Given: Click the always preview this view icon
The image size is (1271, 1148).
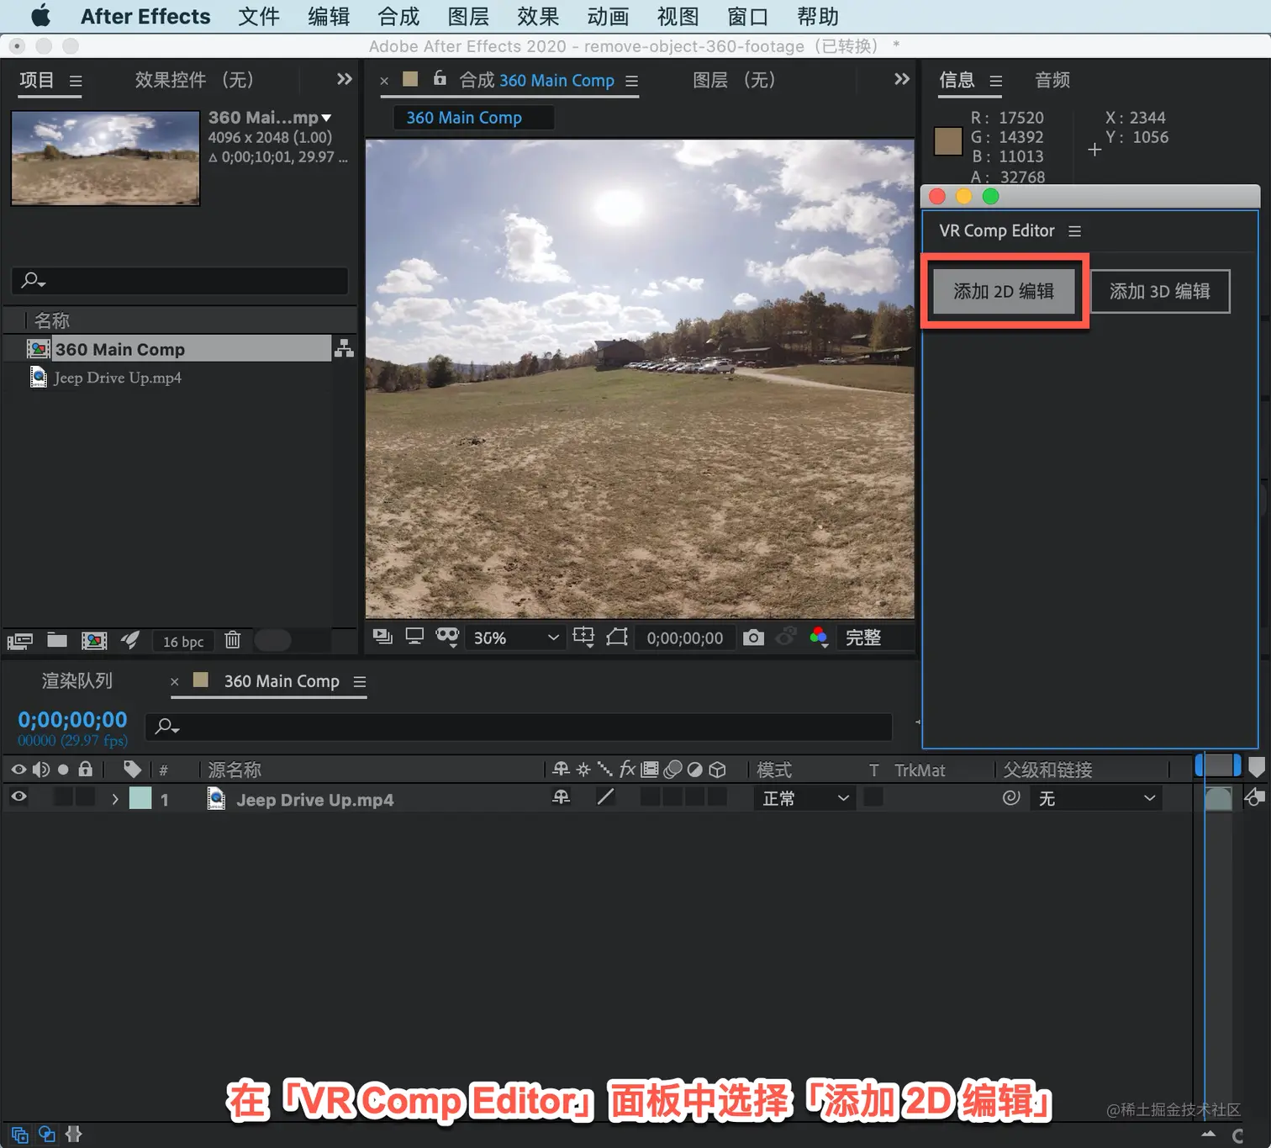Looking at the screenshot, I should (382, 637).
